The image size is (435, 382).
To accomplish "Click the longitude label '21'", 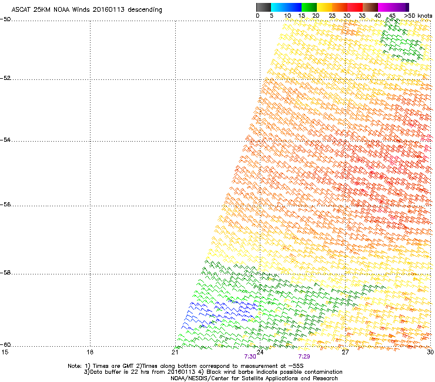I will click(x=175, y=352).
